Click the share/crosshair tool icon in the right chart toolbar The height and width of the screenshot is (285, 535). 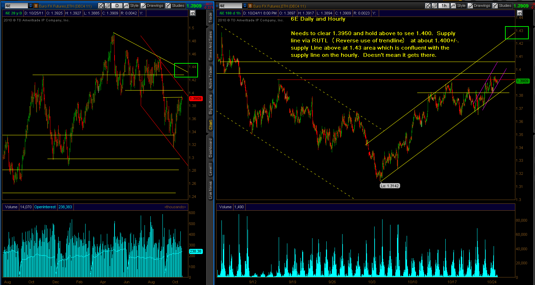tap(428, 6)
